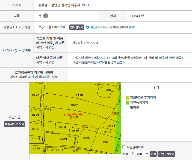The width and height of the screenshot is (192, 160).
Task: Click the red circle marker on parcel 283-1전
Action: (x=74, y=117)
